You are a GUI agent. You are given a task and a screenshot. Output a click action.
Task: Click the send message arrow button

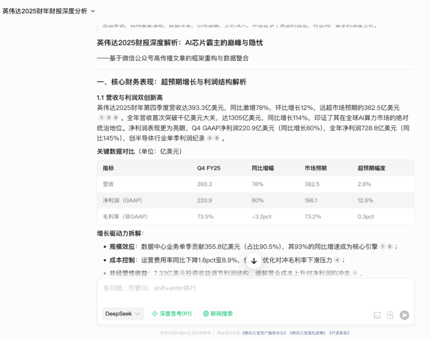(x=404, y=315)
